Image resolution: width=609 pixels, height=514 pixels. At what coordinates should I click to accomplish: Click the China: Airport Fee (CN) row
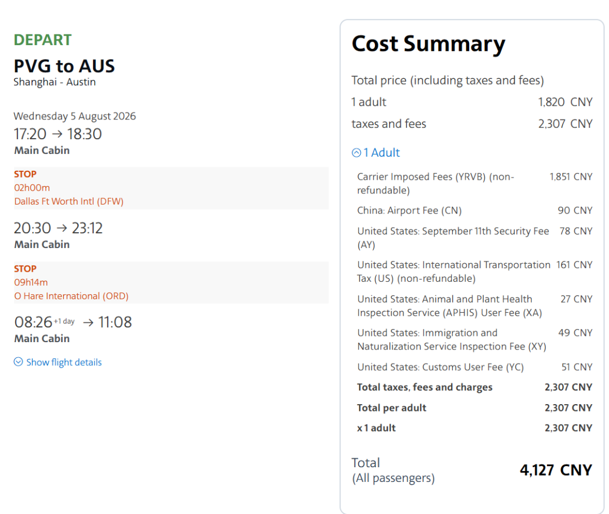[409, 210]
